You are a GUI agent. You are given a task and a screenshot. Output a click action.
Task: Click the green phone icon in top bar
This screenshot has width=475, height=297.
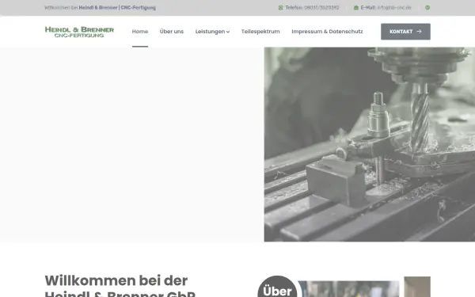click(280, 8)
